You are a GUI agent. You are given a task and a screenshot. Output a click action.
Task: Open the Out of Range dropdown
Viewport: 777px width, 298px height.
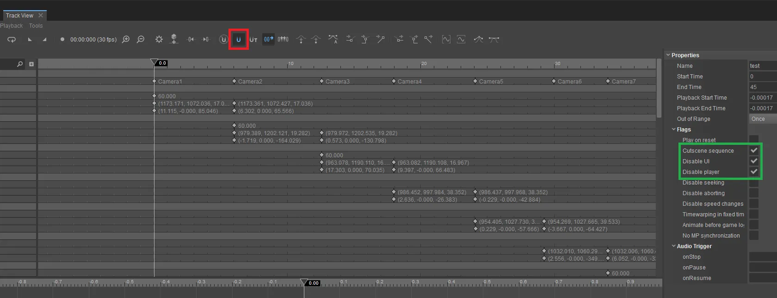coord(763,119)
